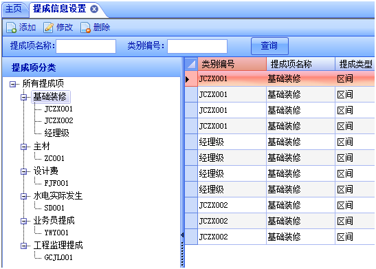
Task: Switch to the 主页 tab
Action: (x=14, y=9)
